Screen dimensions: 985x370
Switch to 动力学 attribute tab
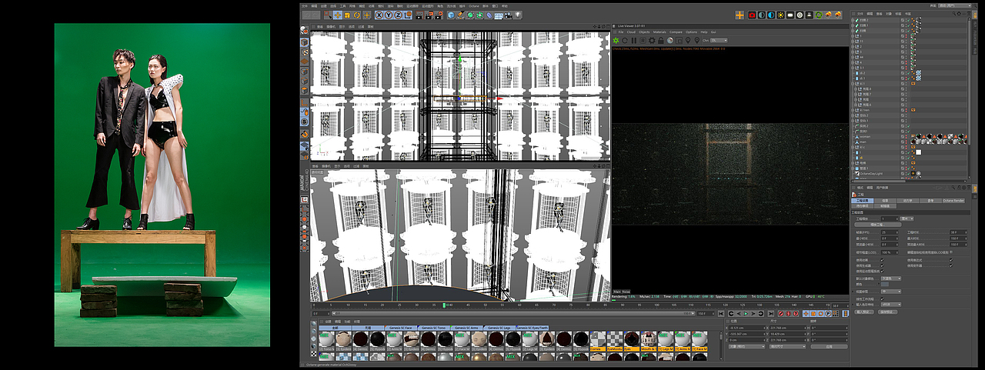pyautogui.click(x=910, y=200)
